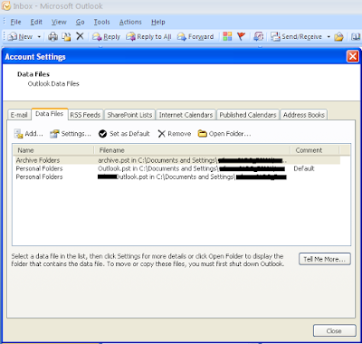
Task: Click the Move to Folder icon
Action: click(66, 37)
